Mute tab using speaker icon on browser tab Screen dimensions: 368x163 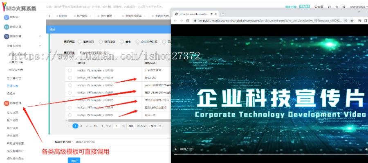[211, 14]
